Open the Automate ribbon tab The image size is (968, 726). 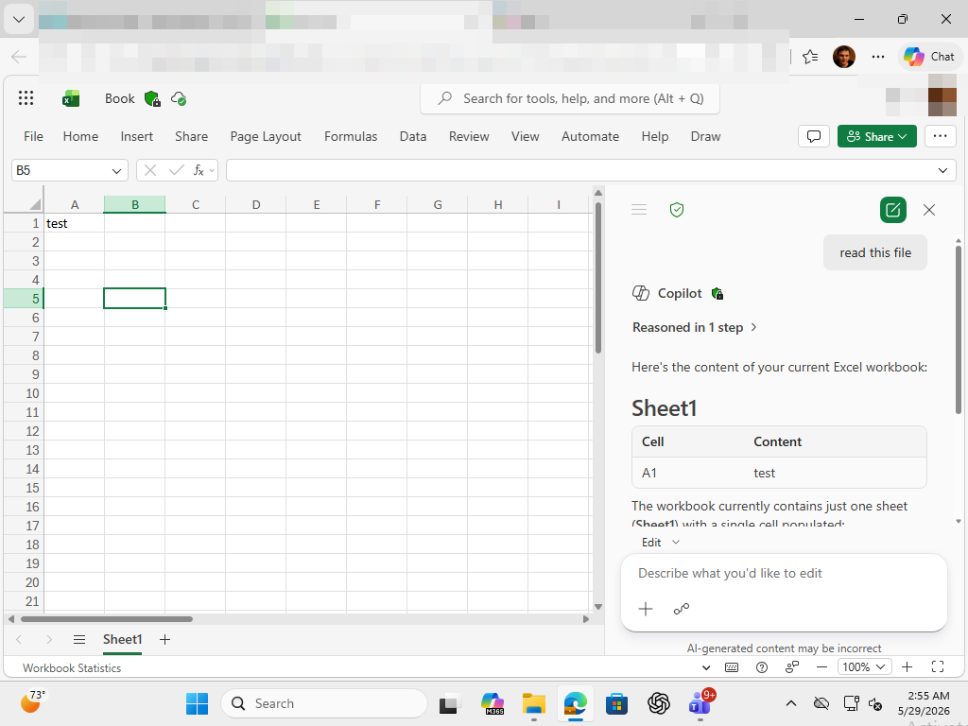pyautogui.click(x=590, y=136)
